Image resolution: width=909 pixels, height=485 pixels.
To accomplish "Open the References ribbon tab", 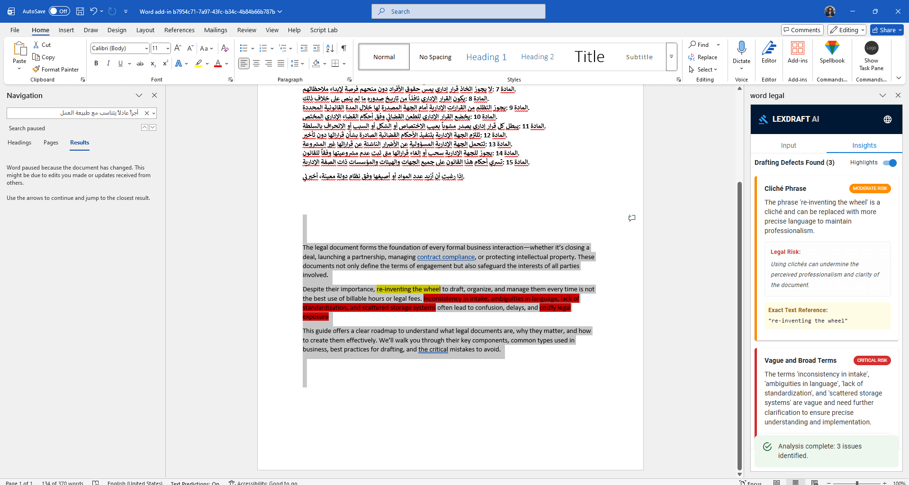I will tap(180, 30).
